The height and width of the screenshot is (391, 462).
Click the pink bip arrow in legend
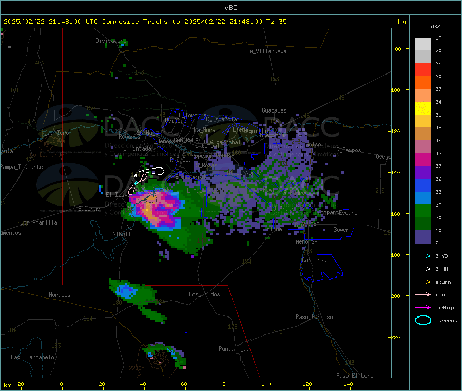point(423,294)
